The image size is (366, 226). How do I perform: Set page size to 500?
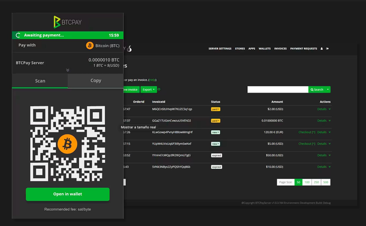325,182
